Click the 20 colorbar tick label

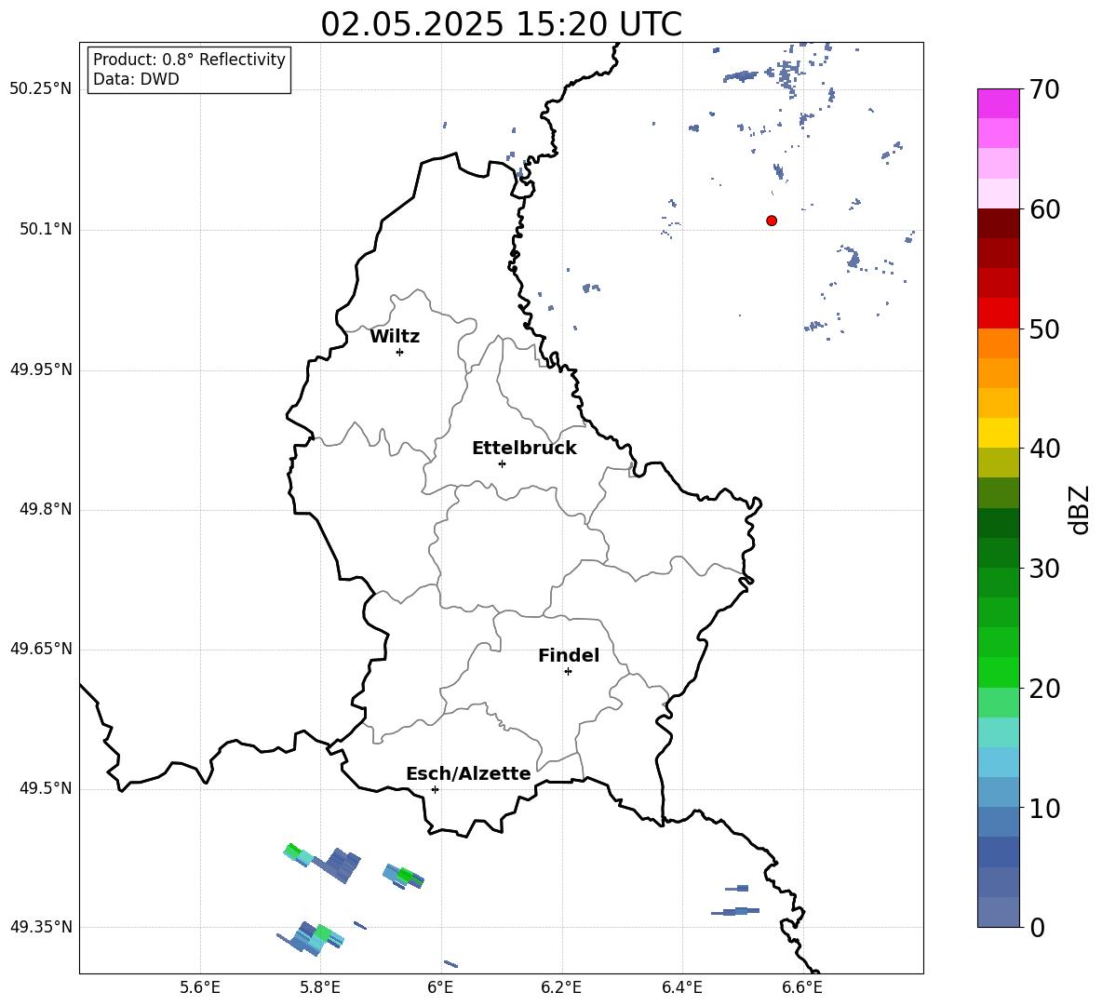(x=1044, y=689)
